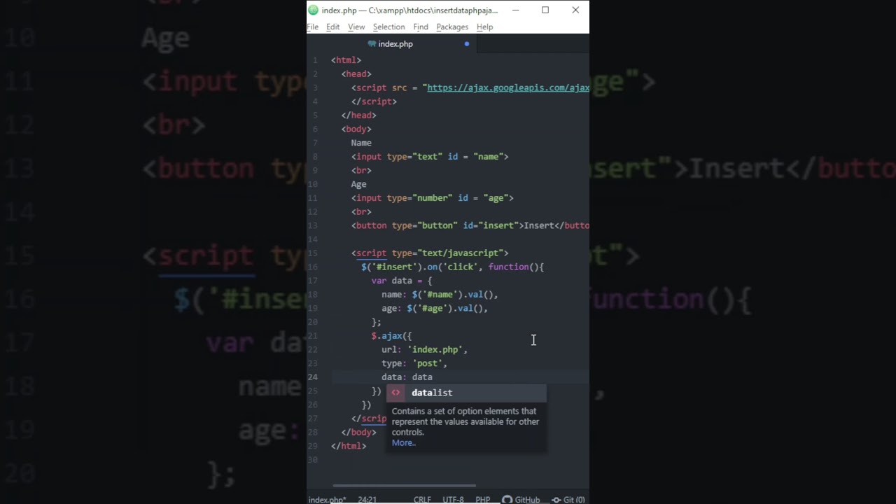Click 'index.php' url string on line 22
This screenshot has height=504, width=896.
click(x=435, y=349)
